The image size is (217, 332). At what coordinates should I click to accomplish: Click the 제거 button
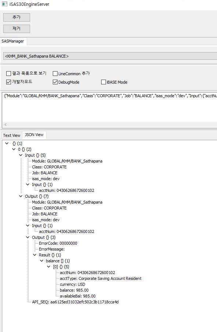pos(16,29)
